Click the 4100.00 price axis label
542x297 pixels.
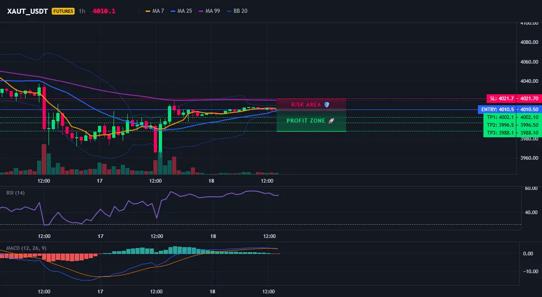[x=529, y=23]
